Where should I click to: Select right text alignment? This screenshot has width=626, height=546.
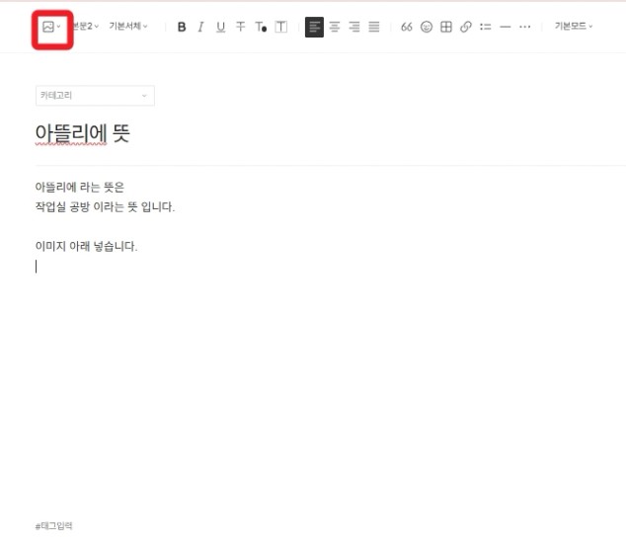(x=354, y=27)
